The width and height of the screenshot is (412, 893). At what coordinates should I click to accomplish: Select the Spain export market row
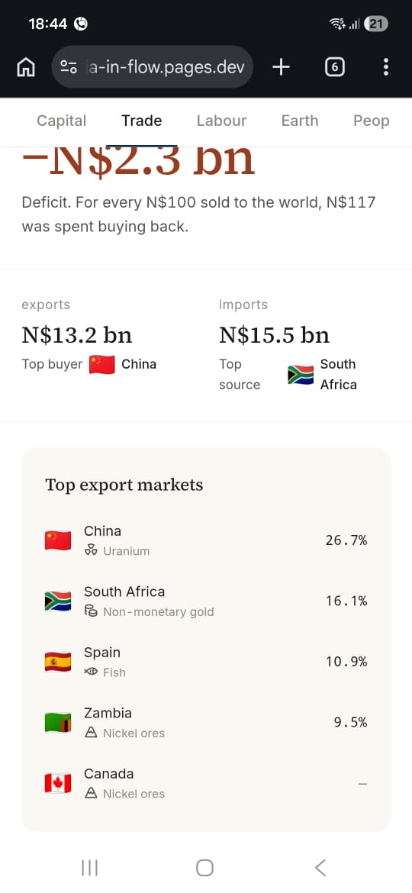pyautogui.click(x=206, y=662)
